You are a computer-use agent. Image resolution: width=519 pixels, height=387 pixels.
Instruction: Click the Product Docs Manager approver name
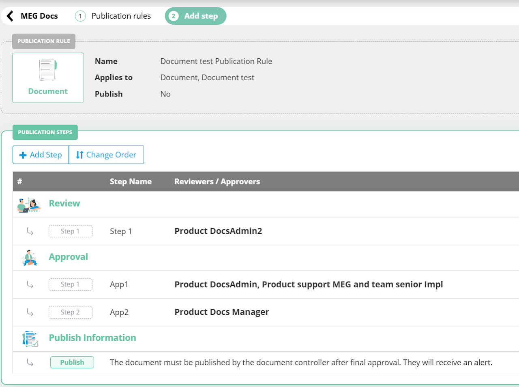tap(222, 312)
